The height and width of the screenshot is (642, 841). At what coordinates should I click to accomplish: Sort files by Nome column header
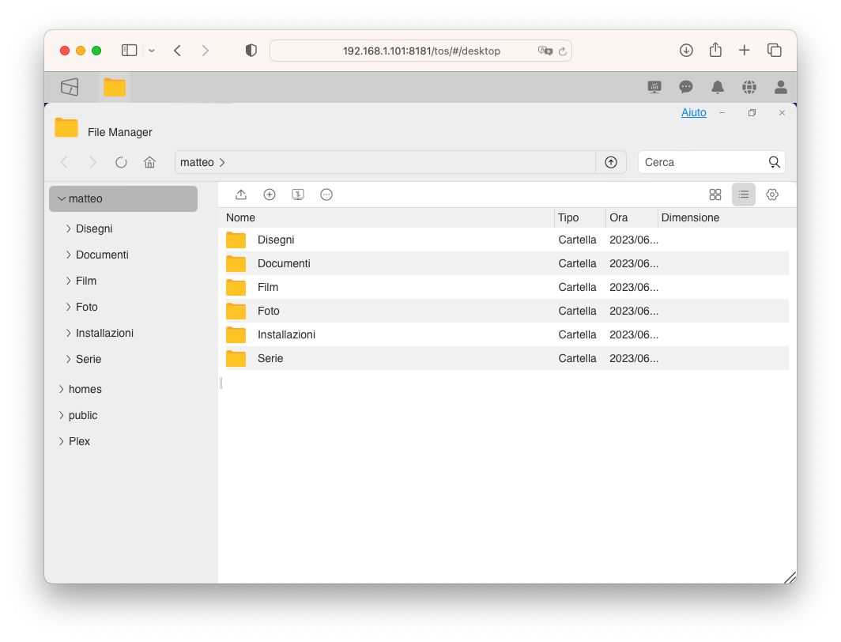point(241,217)
